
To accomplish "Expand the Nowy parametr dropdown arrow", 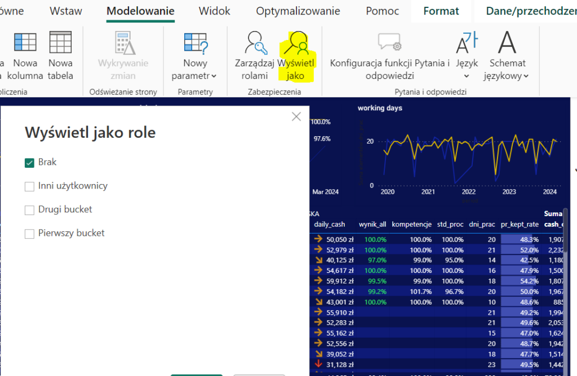I will pos(215,76).
